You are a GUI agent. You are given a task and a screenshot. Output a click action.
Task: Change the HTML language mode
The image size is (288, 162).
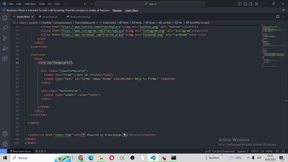269,151
